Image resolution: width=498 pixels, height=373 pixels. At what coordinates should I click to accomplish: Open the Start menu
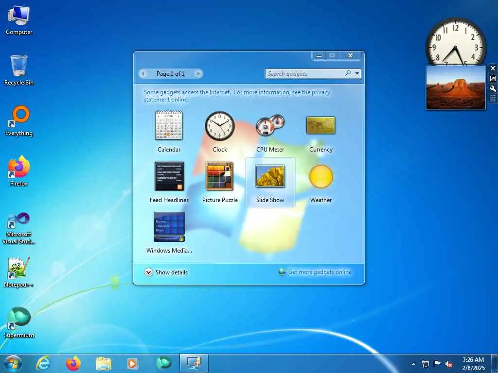pos(13,363)
